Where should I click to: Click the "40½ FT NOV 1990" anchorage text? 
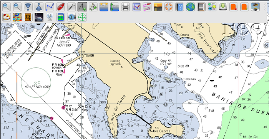(x=37, y=87)
